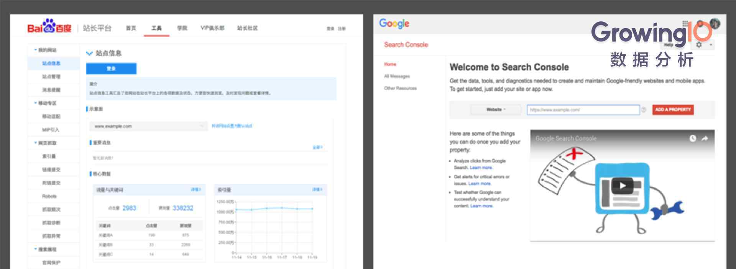Viewport: 736px width, 269px height.
Task: Open 详情 link in 索引量 card
Action: (x=317, y=189)
